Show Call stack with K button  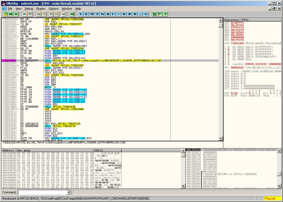(124, 14)
